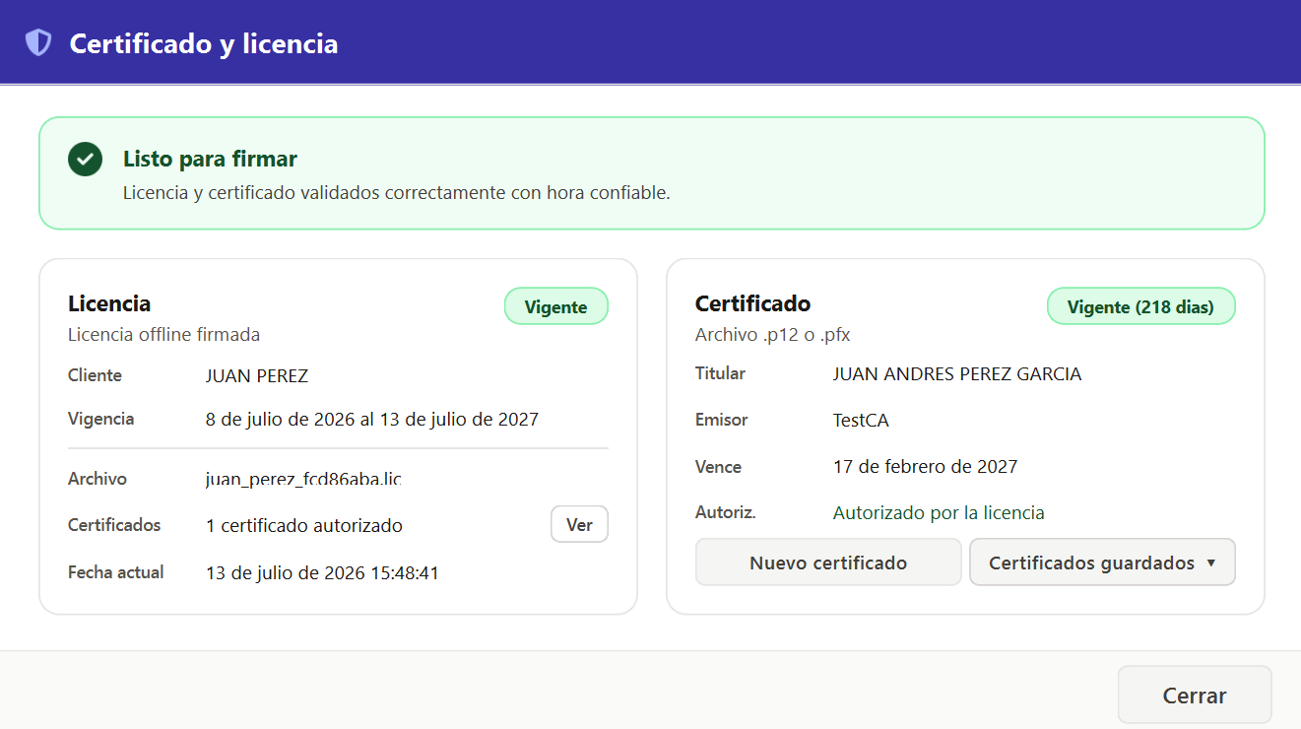
Task: Click titular JUAN ANDRES PEREZ GARCIA
Action: [957, 374]
